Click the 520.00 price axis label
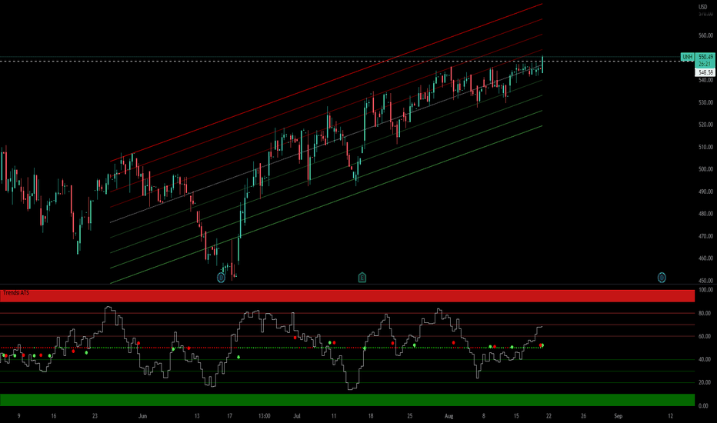717x423 pixels. pyautogui.click(x=705, y=125)
